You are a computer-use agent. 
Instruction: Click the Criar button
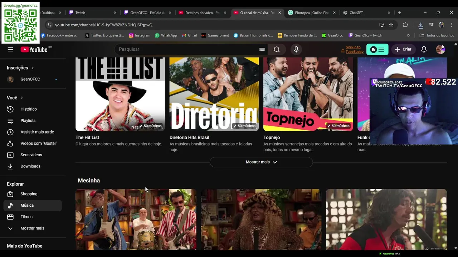pos(403,49)
